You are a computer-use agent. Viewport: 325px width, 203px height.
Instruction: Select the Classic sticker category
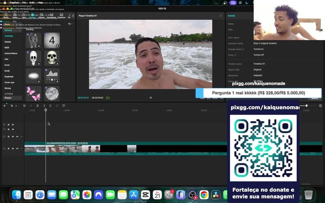pos(8,42)
